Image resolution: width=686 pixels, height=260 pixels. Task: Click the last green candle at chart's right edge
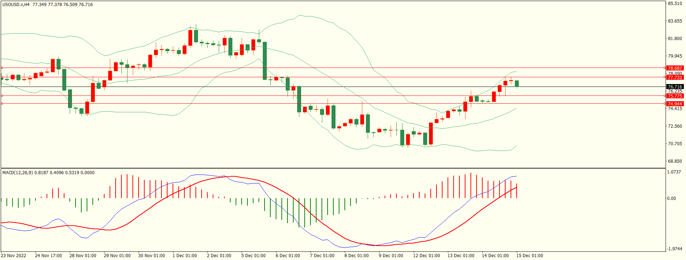coord(517,84)
